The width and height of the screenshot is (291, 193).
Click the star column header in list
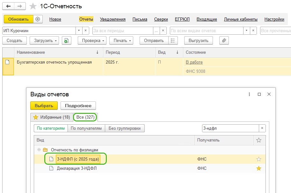[259, 140]
